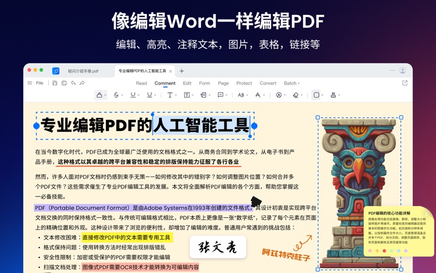
Task: Pick the green sticky note color
Action: coord(391,251)
